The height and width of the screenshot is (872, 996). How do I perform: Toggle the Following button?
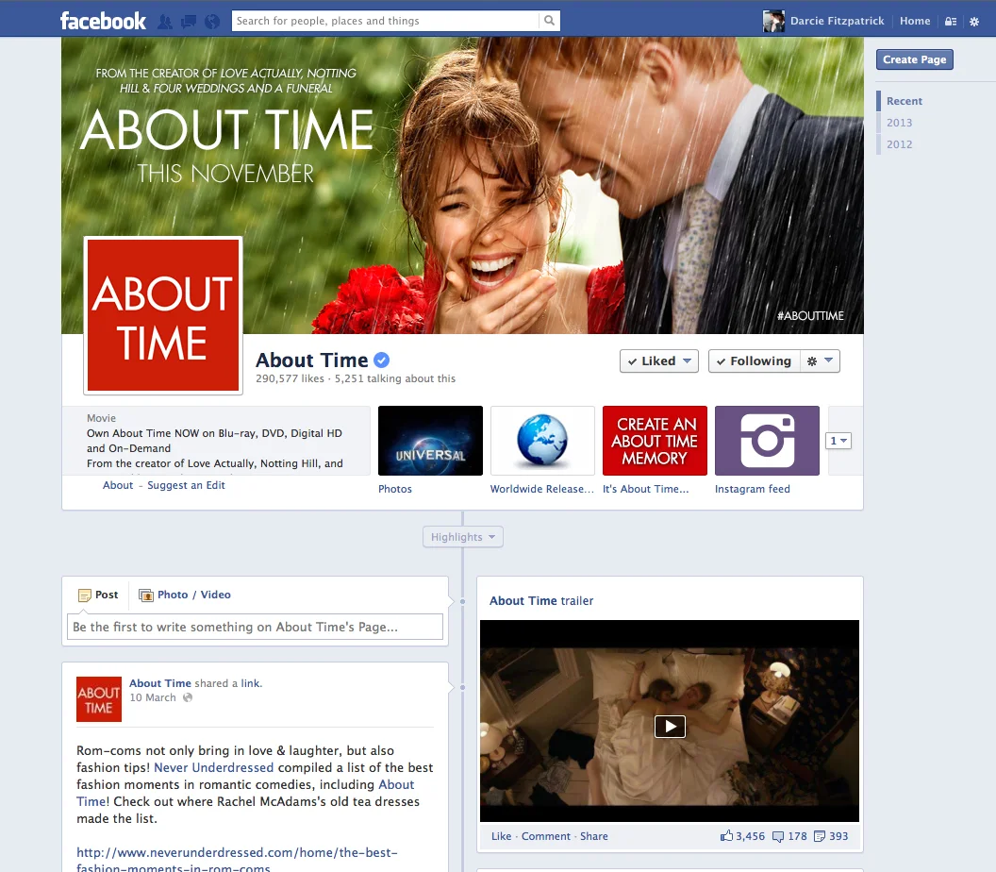tap(754, 361)
